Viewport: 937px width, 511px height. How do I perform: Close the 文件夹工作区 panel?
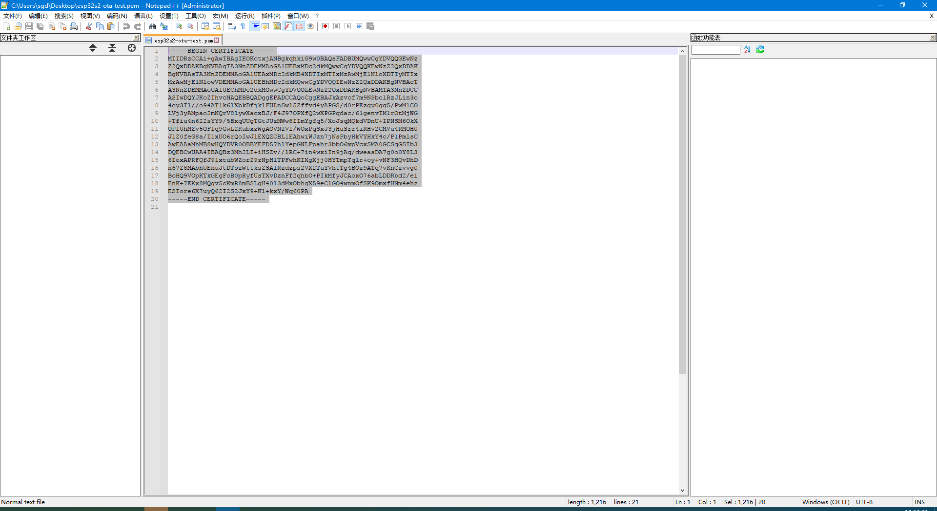click(x=136, y=38)
